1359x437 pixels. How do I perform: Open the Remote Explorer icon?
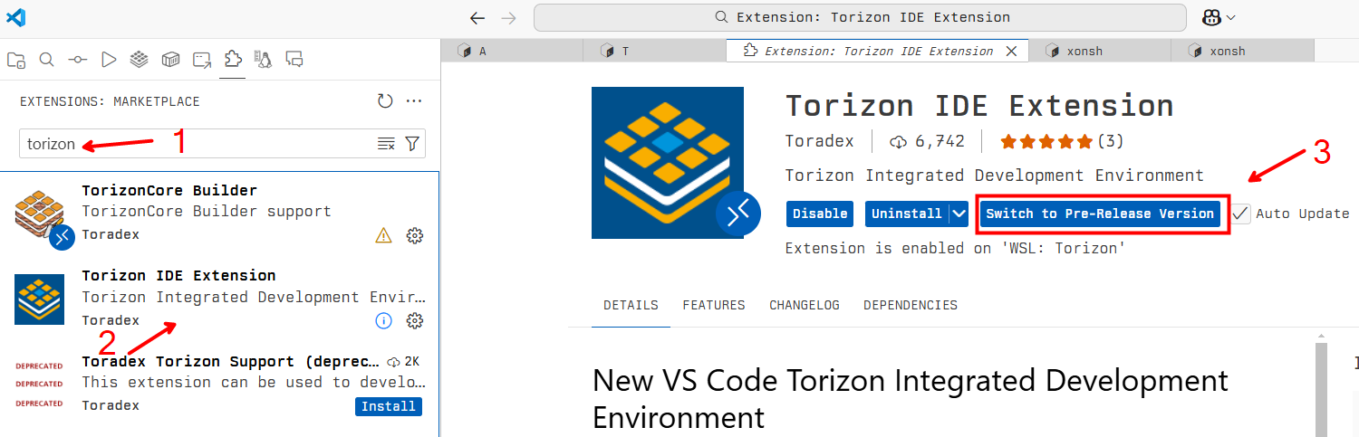[202, 60]
